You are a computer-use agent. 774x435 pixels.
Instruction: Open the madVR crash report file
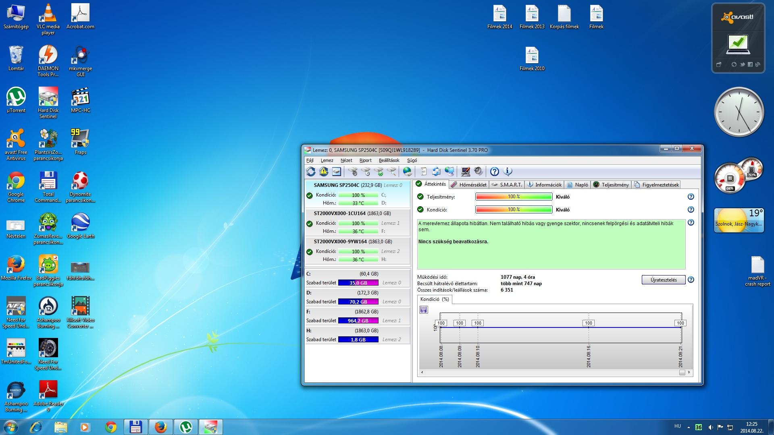point(757,271)
